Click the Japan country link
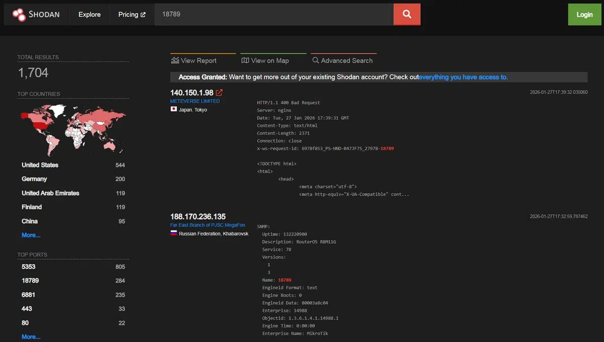The height and width of the screenshot is (342, 604). [x=185, y=110]
